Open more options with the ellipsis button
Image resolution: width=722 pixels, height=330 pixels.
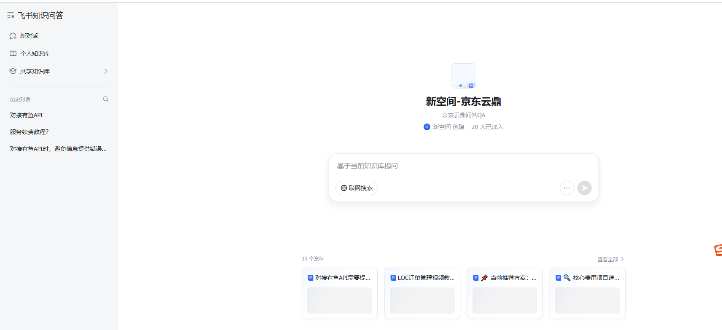[567, 188]
